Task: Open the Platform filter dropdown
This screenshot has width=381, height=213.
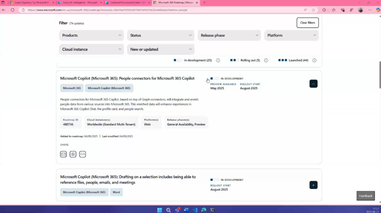Action: (291, 35)
